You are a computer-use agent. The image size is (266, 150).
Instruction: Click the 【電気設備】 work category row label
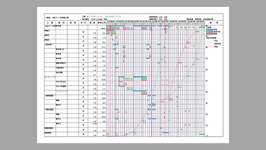click(49, 110)
